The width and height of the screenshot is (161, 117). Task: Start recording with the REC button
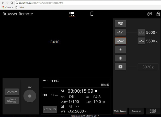(30, 96)
